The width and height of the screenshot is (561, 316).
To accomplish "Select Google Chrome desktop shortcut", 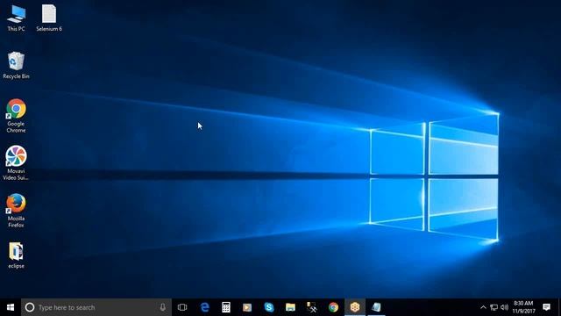I will pos(16,116).
